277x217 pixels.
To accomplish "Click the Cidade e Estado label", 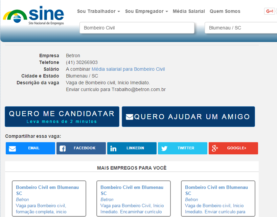I will click(x=40, y=76).
